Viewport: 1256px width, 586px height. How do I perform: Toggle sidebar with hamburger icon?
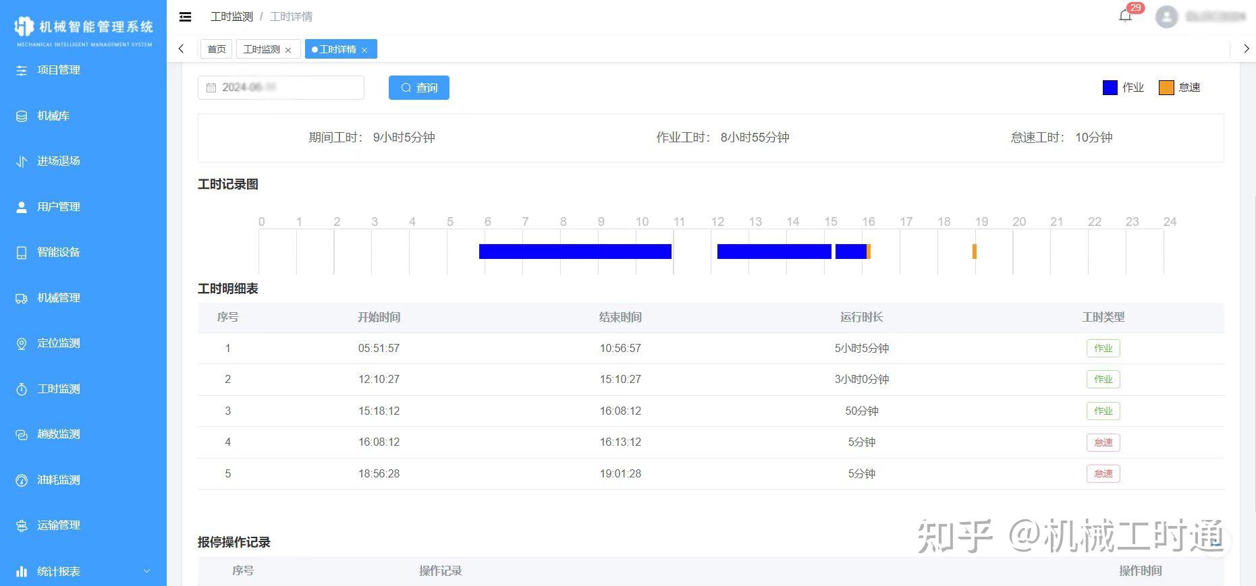click(x=185, y=17)
